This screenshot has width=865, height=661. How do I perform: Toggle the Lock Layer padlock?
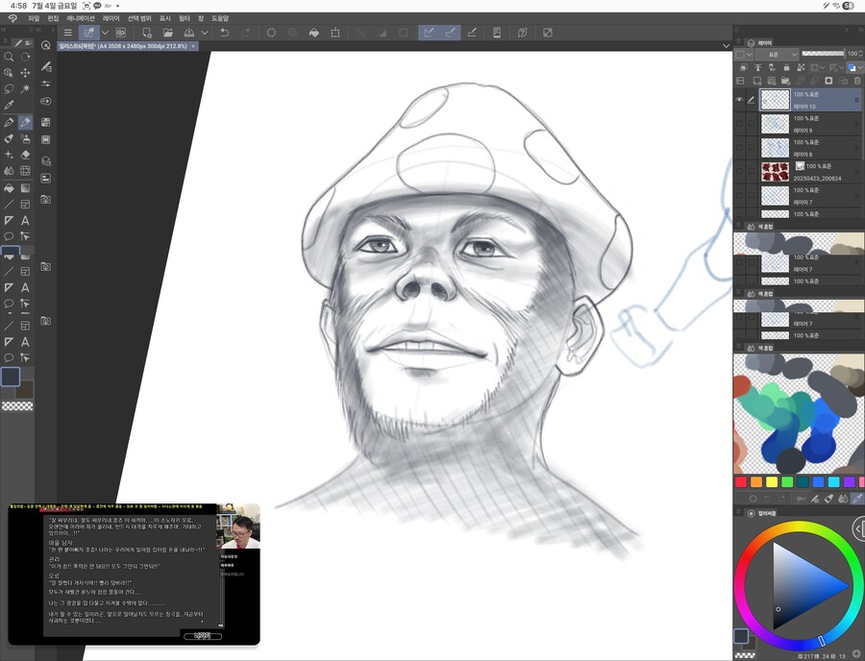[x=786, y=67]
